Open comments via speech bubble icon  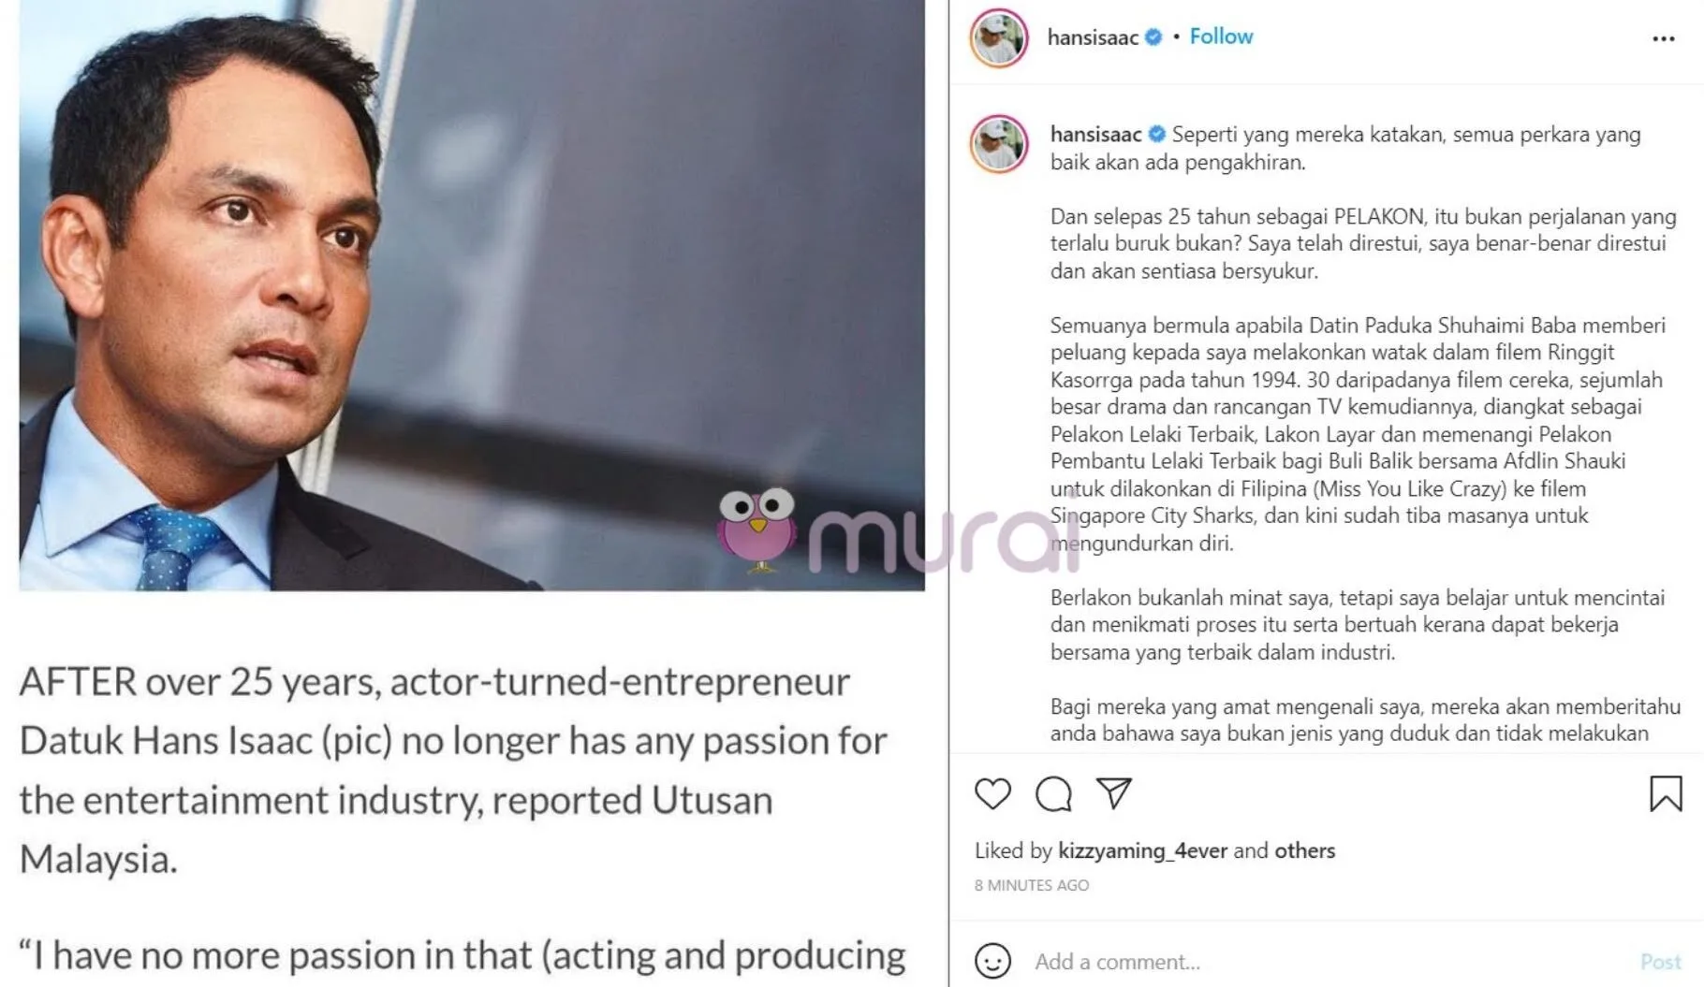coord(1053,794)
